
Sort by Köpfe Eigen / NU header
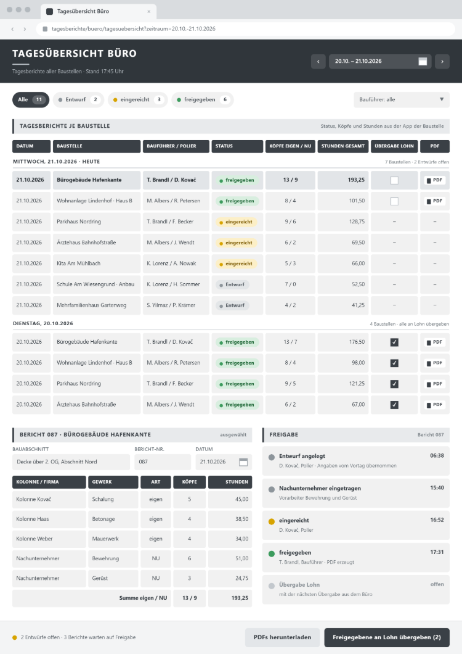290,146
